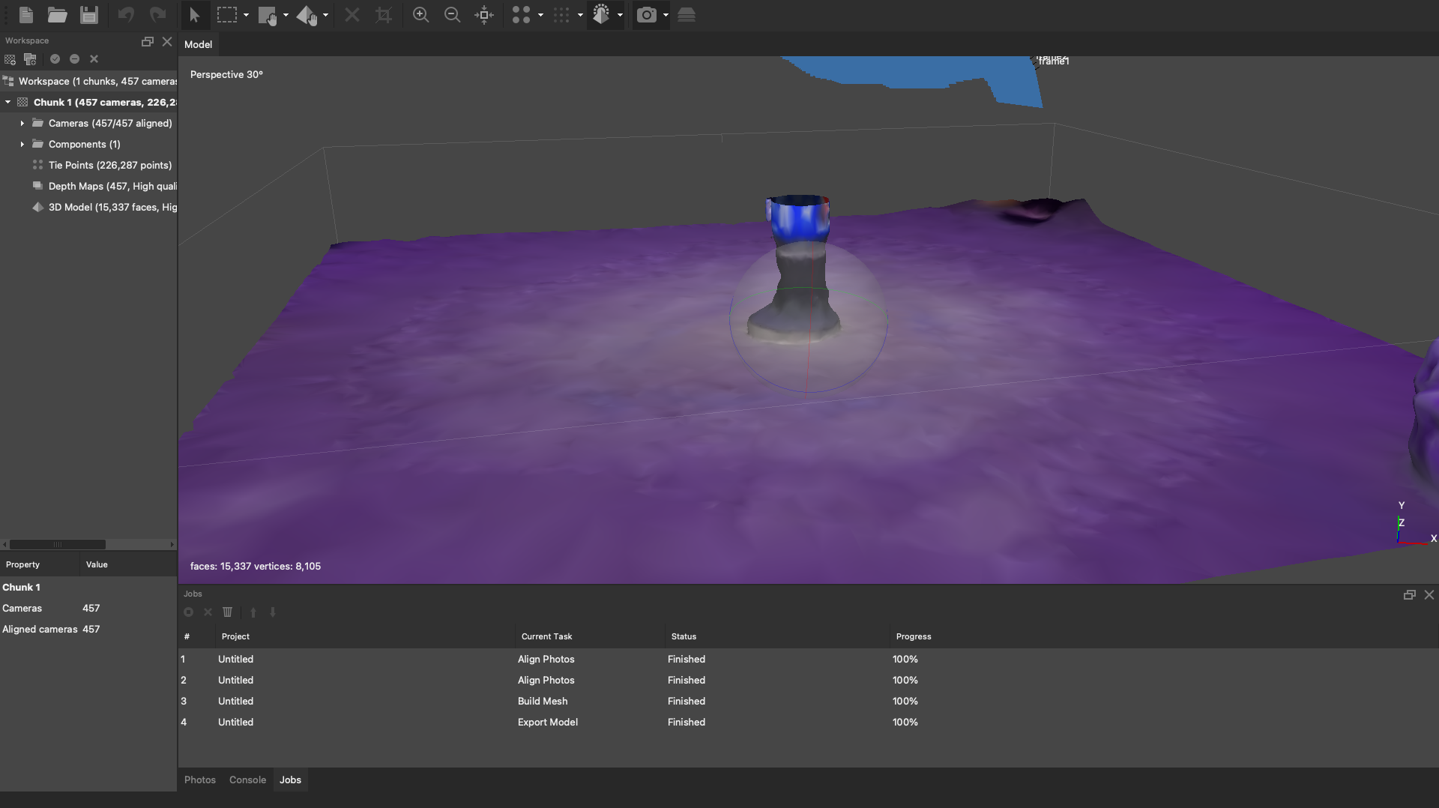Switch to the Jobs tab
1439x808 pixels.
pos(290,780)
